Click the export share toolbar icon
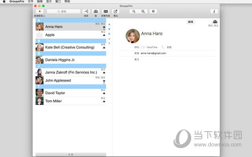The height and width of the screenshot is (157, 252). tap(116, 11)
